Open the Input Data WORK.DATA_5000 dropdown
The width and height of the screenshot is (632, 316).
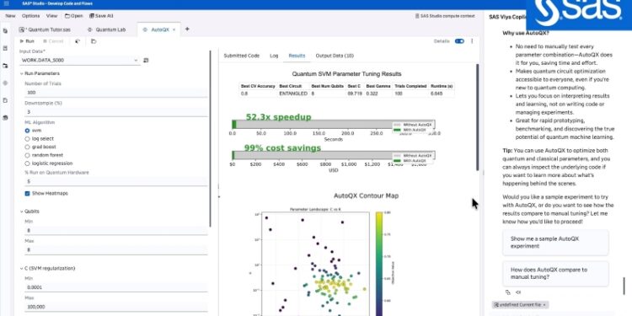[80, 61]
